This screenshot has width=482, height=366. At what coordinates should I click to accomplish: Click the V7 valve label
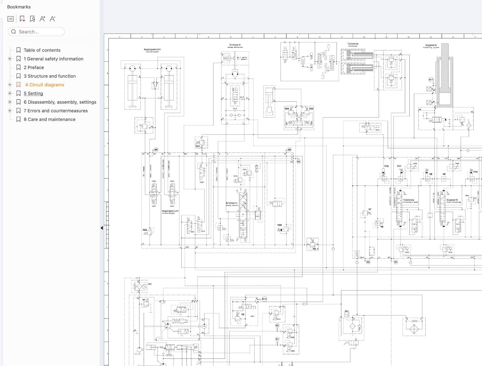pos(370,209)
